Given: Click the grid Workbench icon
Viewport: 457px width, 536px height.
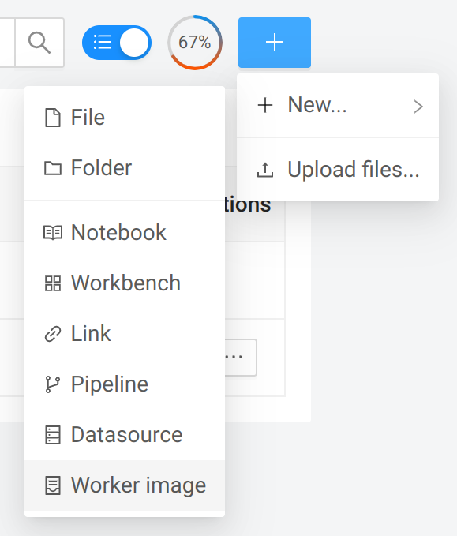Looking at the screenshot, I should (x=53, y=283).
